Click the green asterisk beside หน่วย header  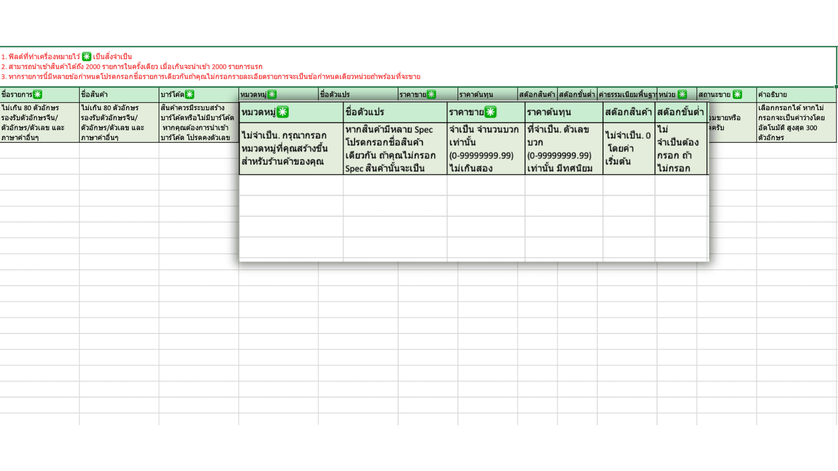[682, 95]
